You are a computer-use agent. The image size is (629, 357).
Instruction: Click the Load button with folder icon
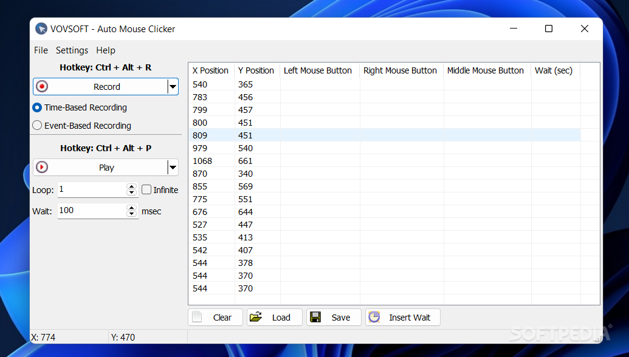274,318
